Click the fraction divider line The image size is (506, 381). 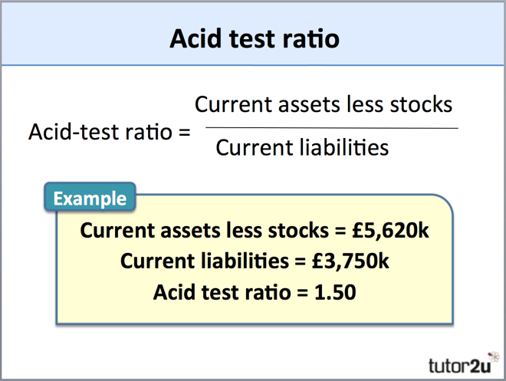331,126
